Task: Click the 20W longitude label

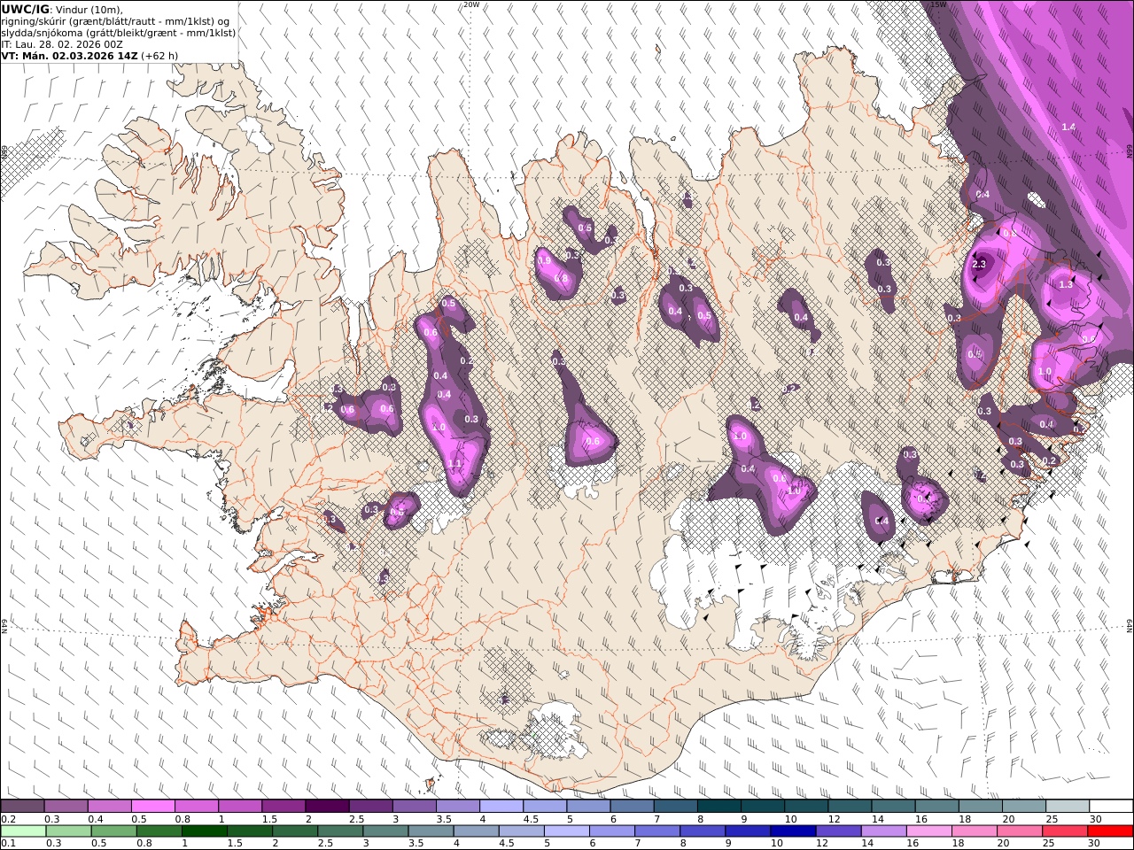Action: (x=472, y=4)
